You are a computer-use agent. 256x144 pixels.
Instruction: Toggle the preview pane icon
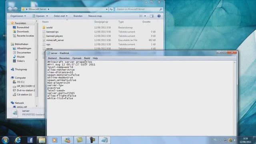pos(152,16)
